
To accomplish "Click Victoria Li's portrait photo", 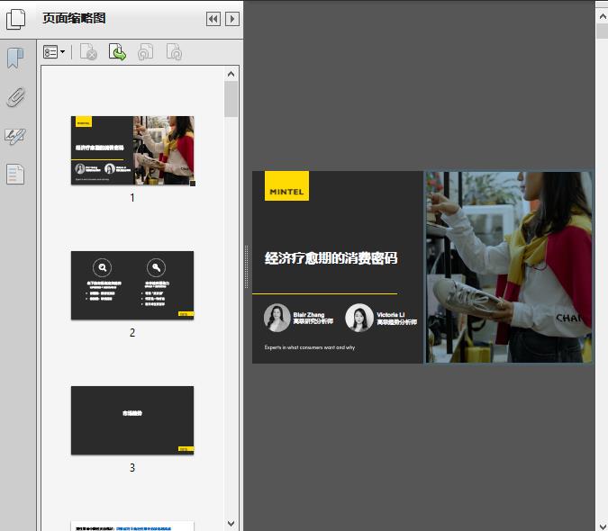I will pyautogui.click(x=359, y=318).
